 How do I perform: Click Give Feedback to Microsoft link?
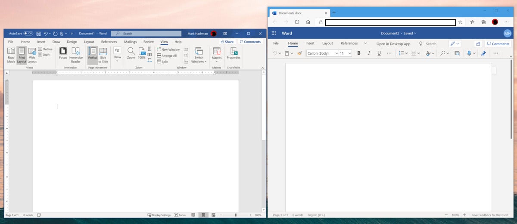(x=490, y=215)
